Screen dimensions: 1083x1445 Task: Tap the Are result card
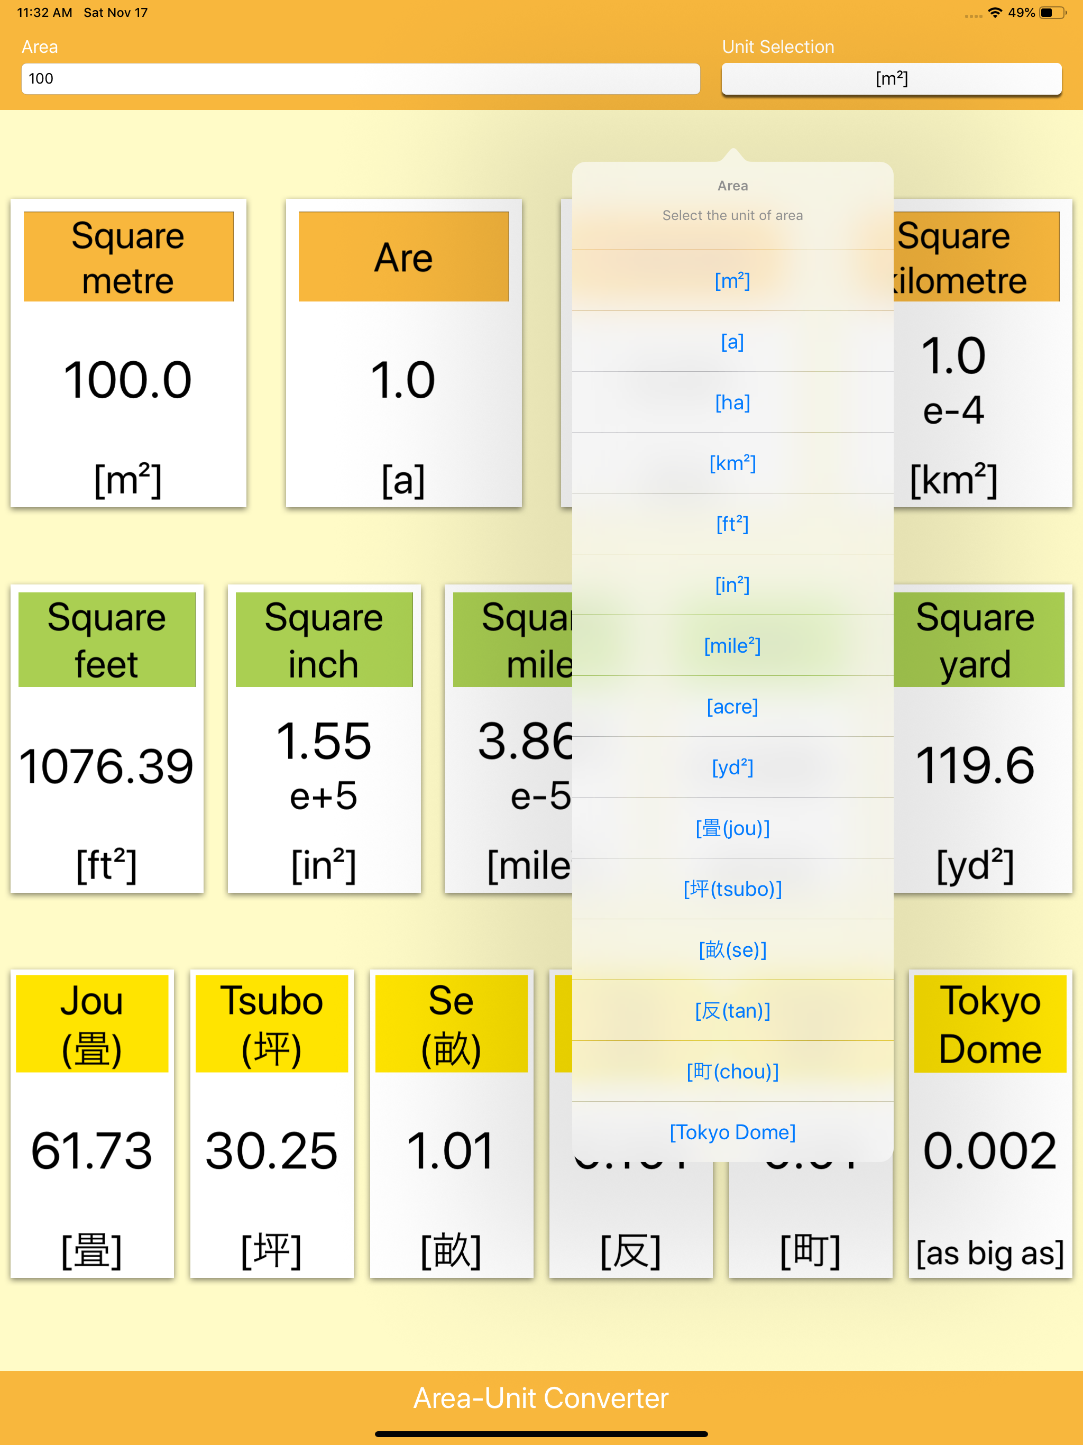click(x=403, y=353)
